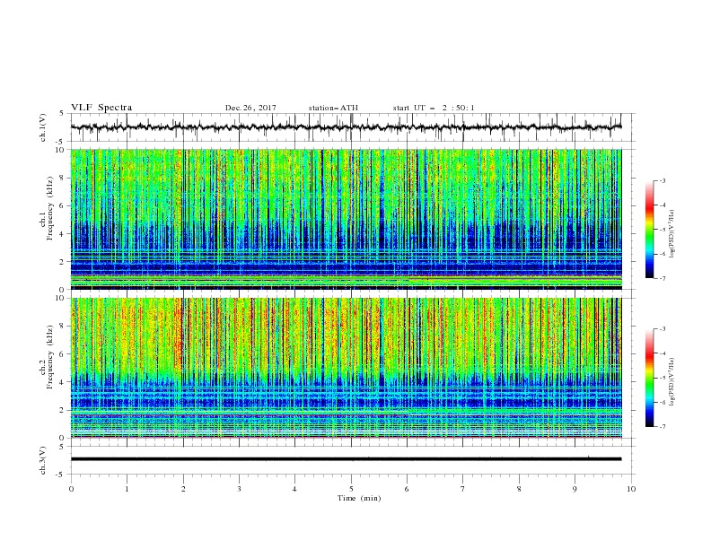The height and width of the screenshot is (549, 711).
Task: Click the "Time (min)" axis label
Action: pos(359,498)
